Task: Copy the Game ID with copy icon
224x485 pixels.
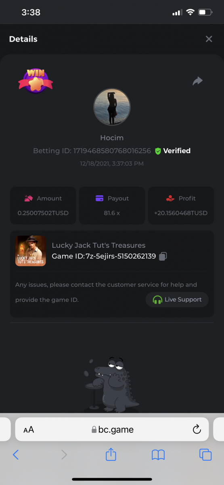Action: (x=163, y=256)
